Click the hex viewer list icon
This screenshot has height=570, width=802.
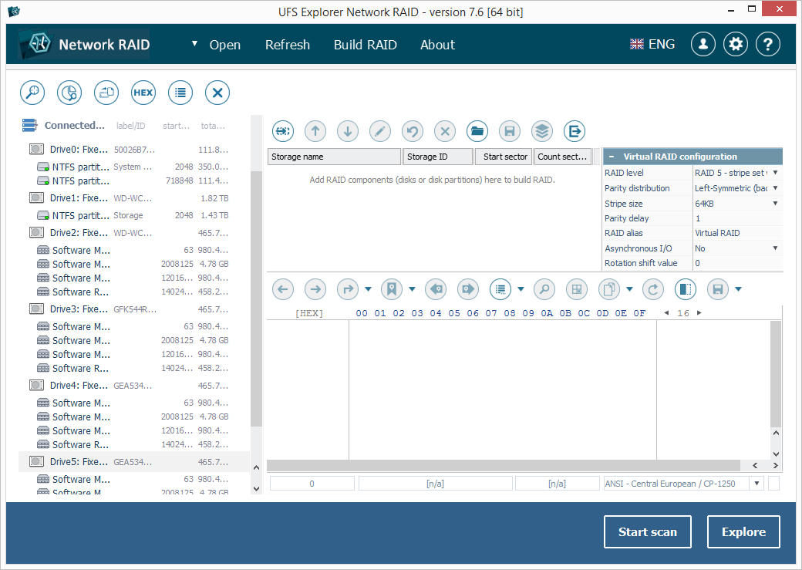[500, 289]
